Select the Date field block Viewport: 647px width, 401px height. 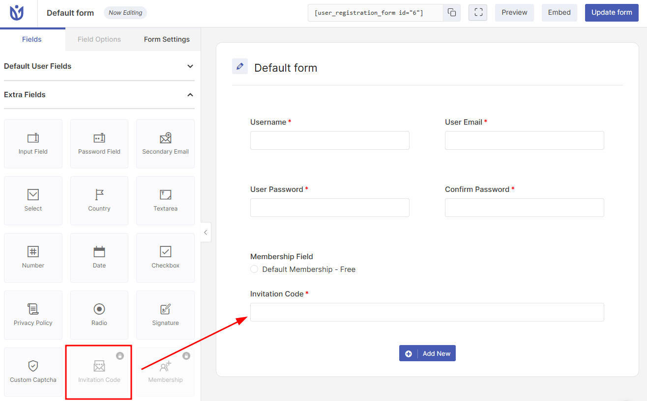[99, 258]
